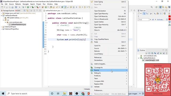
Task: Open Run As submenu in context menu
Action: (x=109, y=70)
